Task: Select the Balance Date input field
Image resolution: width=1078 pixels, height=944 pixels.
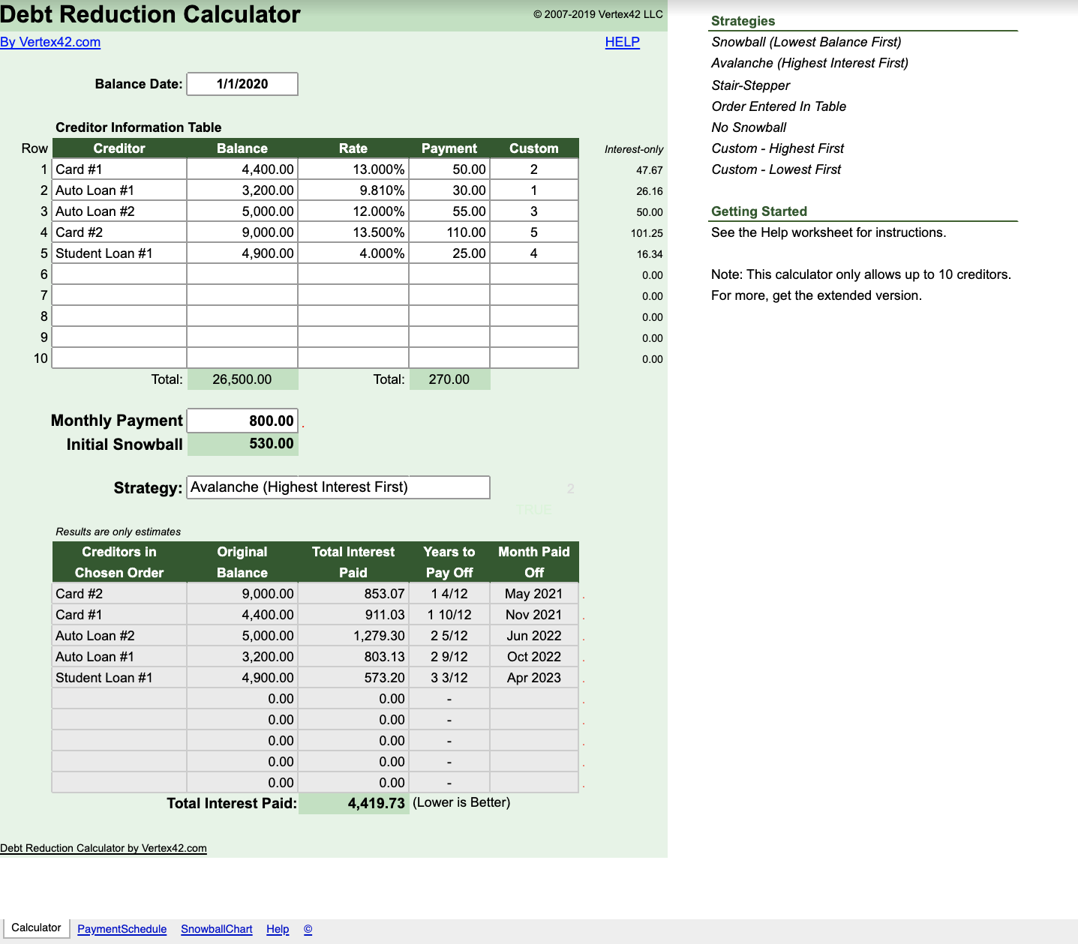Action: (x=242, y=84)
